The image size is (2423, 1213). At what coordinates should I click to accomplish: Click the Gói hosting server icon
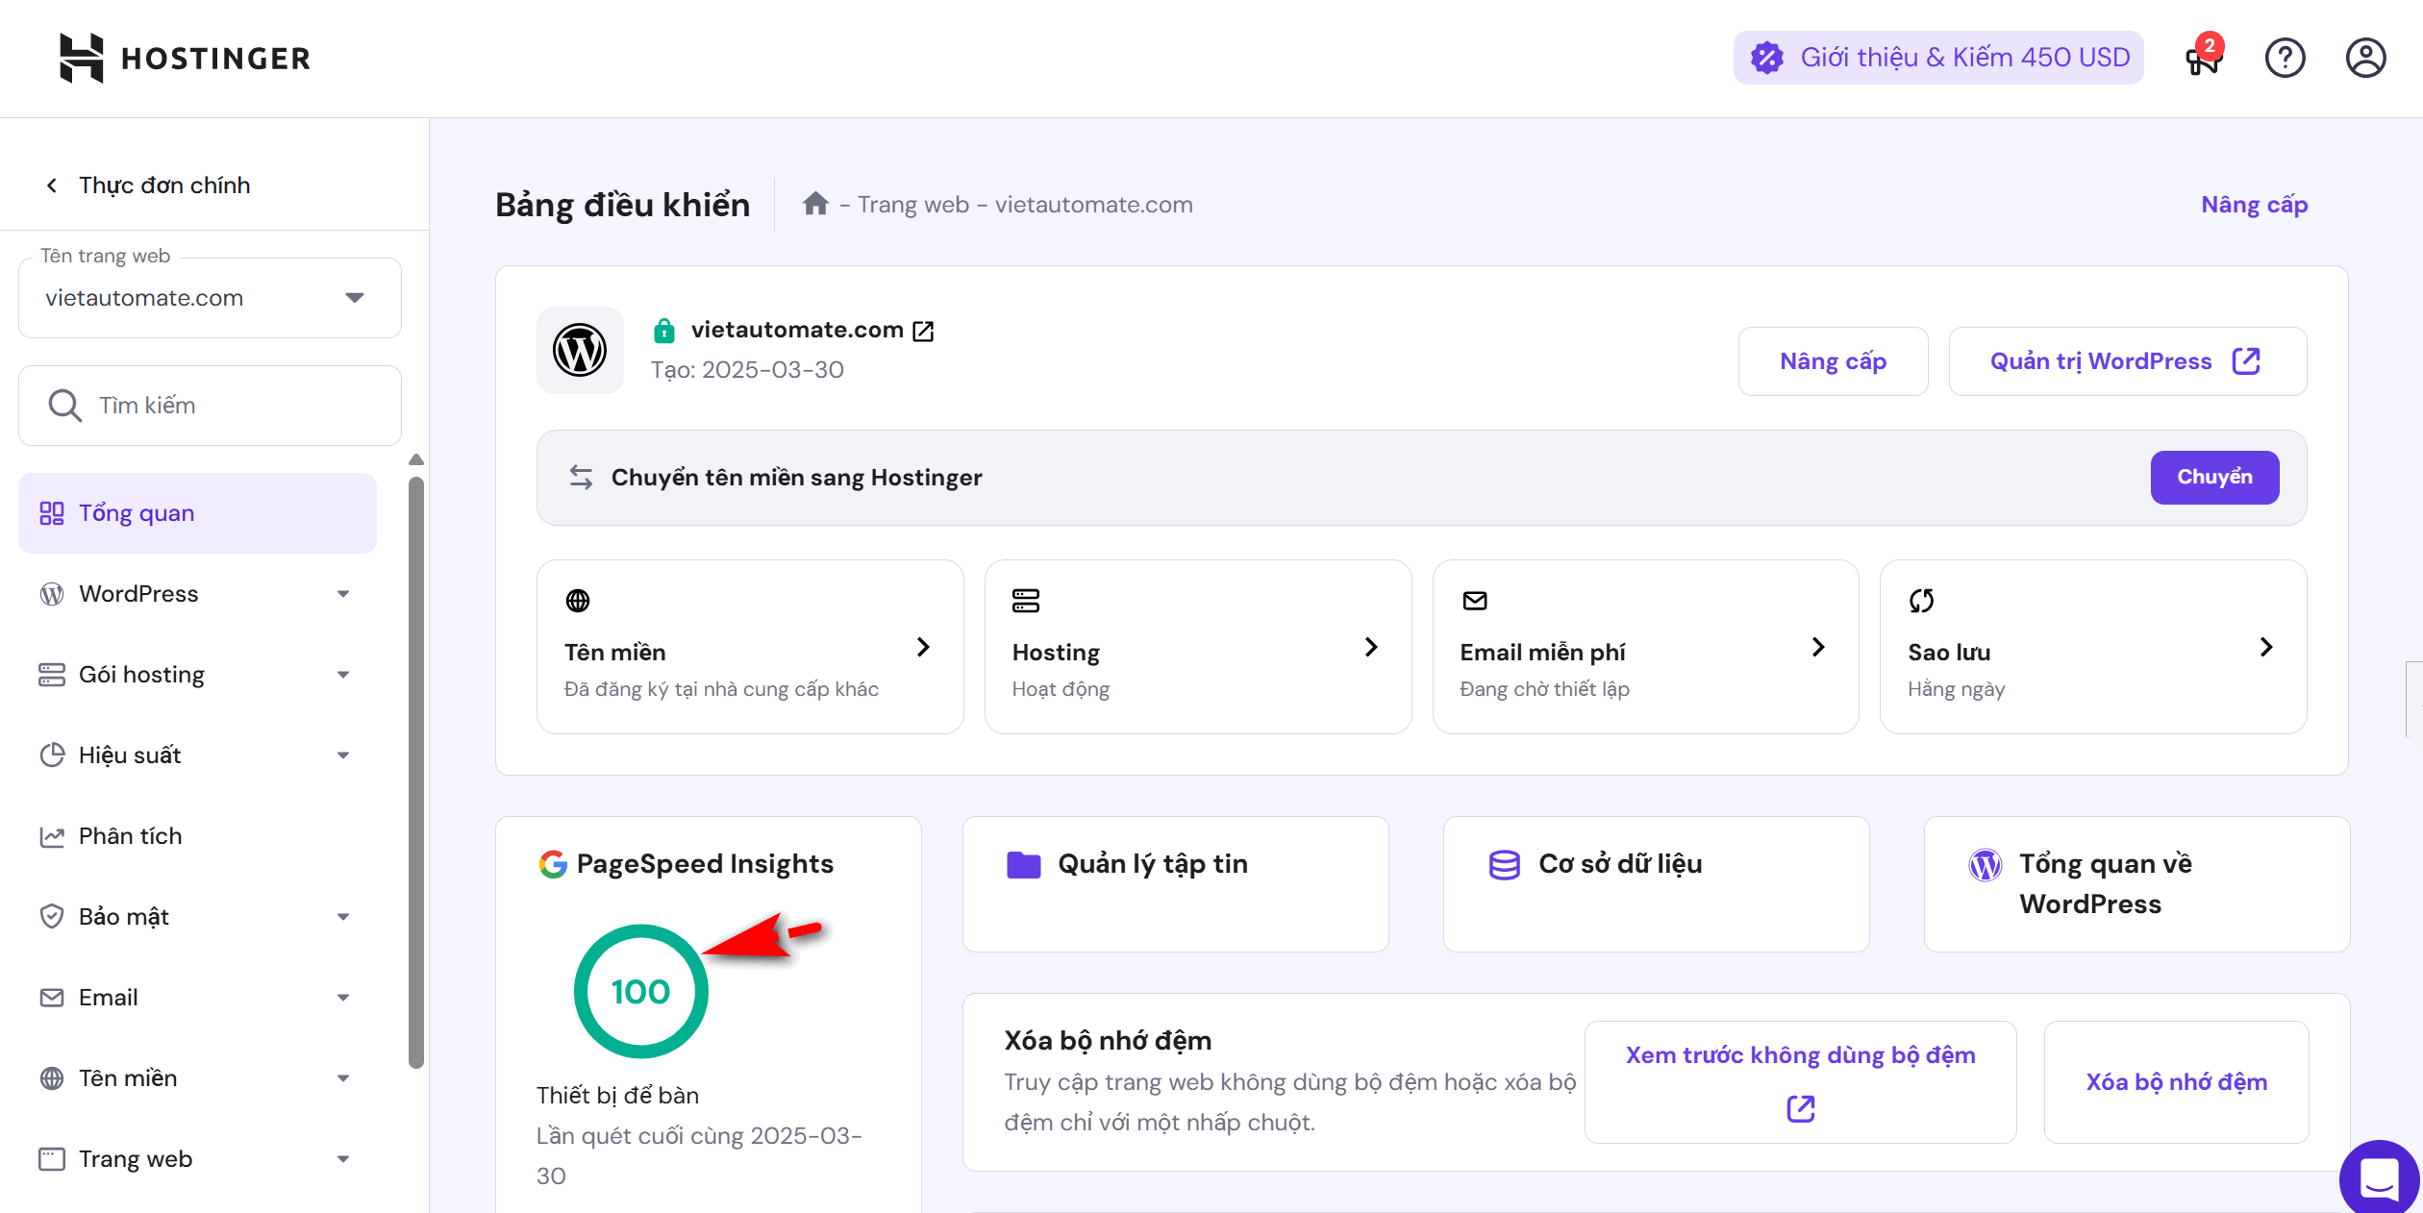[x=52, y=675]
